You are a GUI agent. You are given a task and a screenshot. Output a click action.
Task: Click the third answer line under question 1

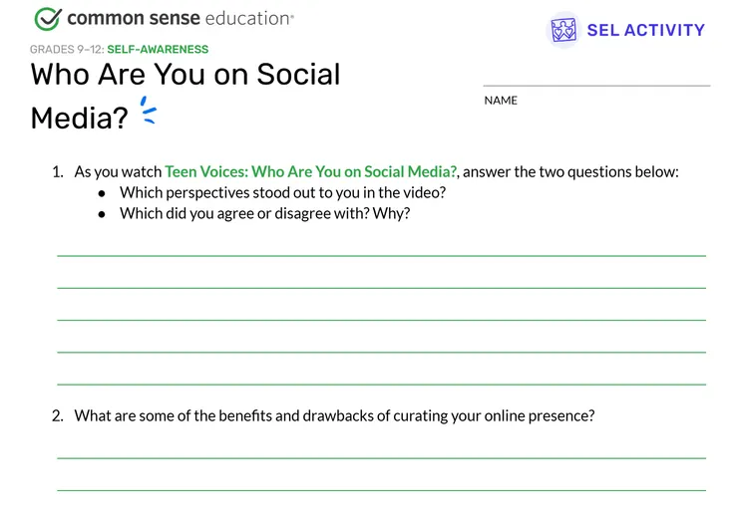tap(381, 319)
